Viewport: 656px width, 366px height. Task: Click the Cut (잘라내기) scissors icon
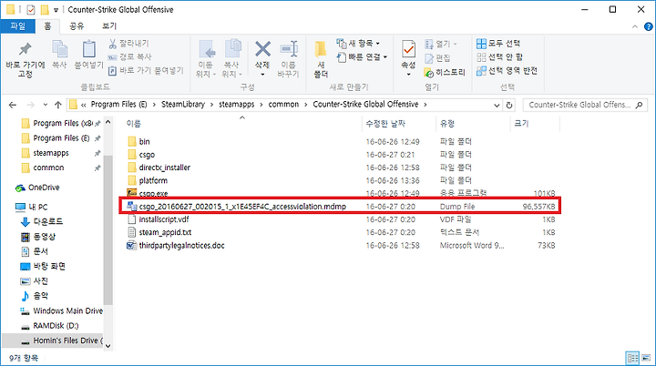(x=113, y=44)
